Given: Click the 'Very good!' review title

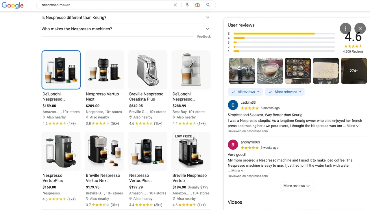Looking at the screenshot, I should tap(237, 155).
